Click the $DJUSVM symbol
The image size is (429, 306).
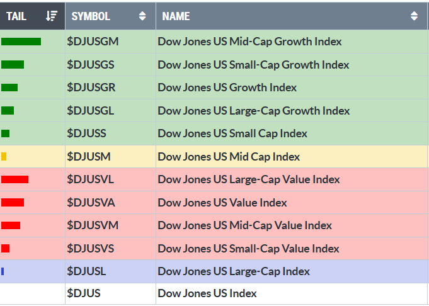pos(92,225)
